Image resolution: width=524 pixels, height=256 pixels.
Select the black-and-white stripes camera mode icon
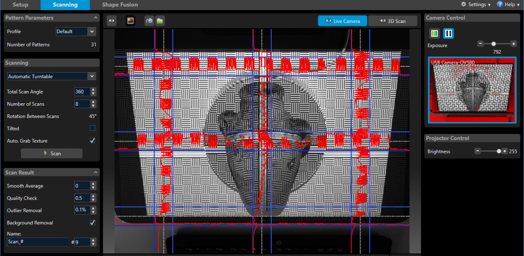click(x=448, y=34)
